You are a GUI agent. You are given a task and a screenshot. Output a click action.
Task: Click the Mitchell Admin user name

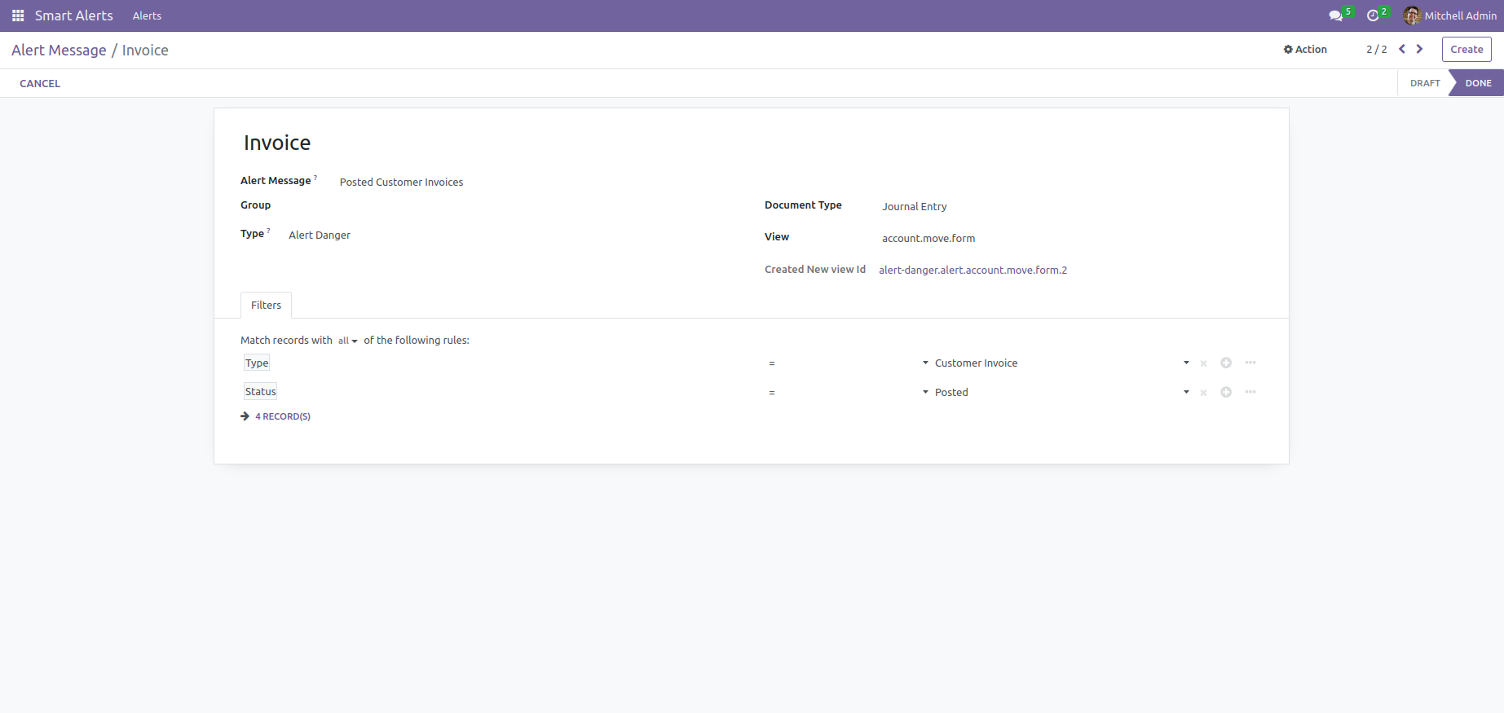click(1461, 15)
